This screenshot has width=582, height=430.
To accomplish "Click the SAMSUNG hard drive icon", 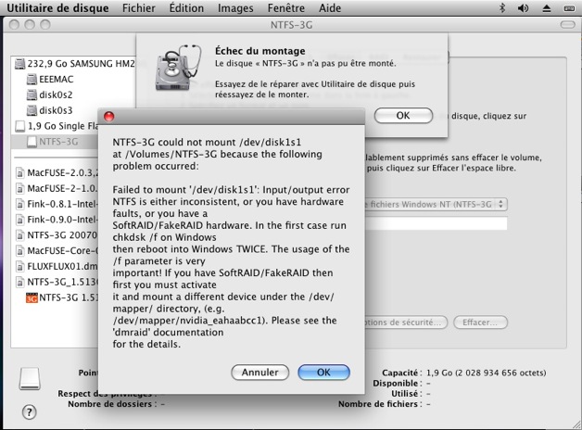I will [x=19, y=64].
